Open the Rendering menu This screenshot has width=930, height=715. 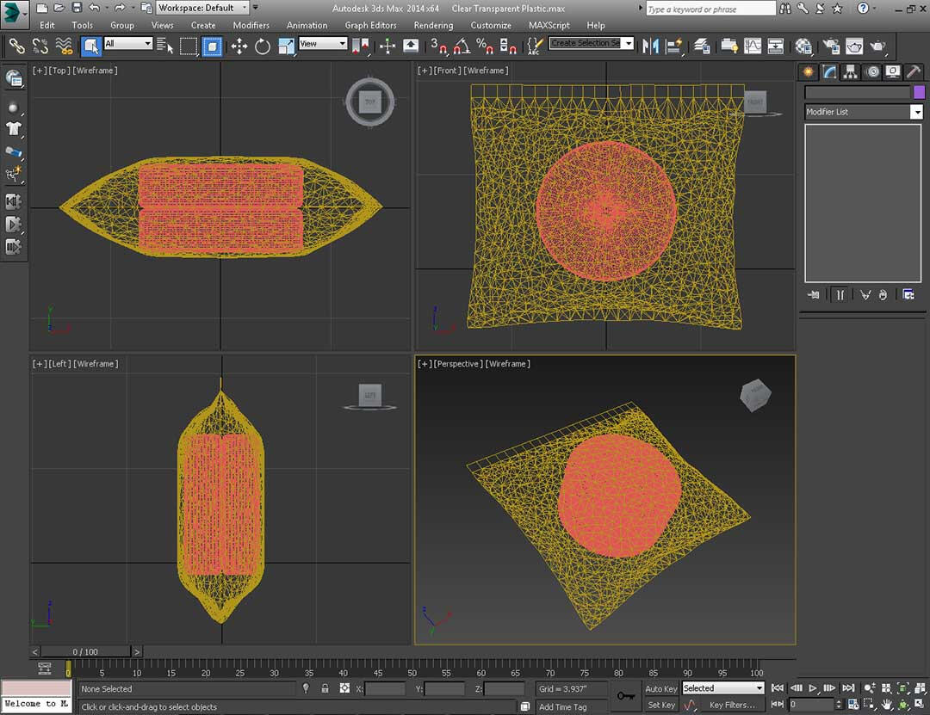433,25
